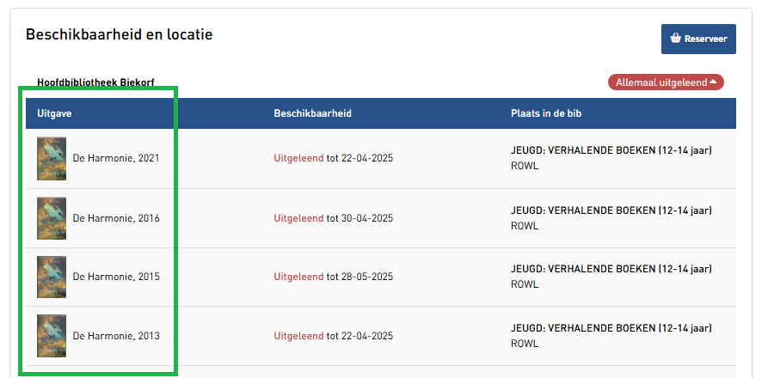Click the Beschikbaarheid column header

coord(312,113)
